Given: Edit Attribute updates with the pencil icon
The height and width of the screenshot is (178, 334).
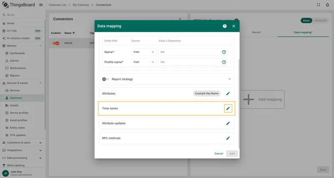Looking at the screenshot, I should click(x=228, y=123).
